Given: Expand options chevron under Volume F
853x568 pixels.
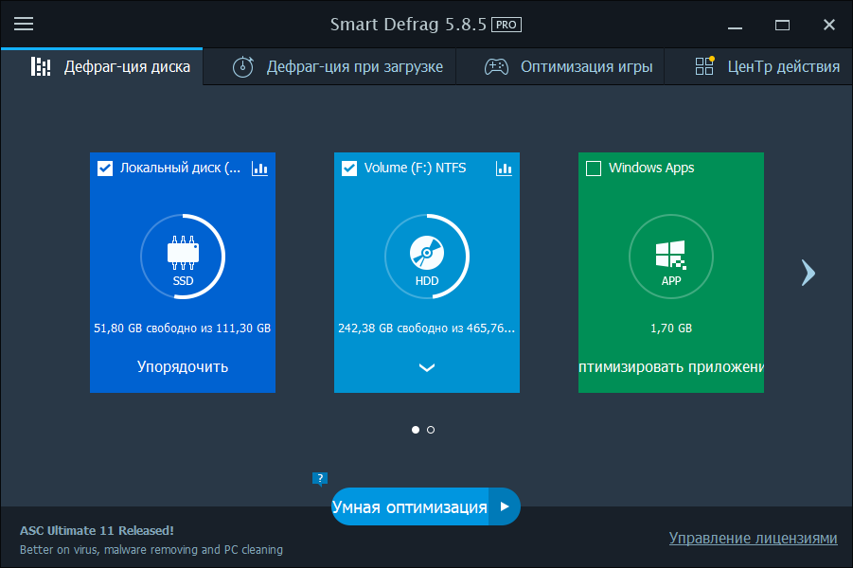Looking at the screenshot, I should [x=426, y=367].
